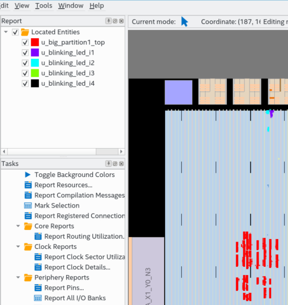Click the Report panel horizontal scrollbar
The height and width of the screenshot is (305, 288).
52,152
